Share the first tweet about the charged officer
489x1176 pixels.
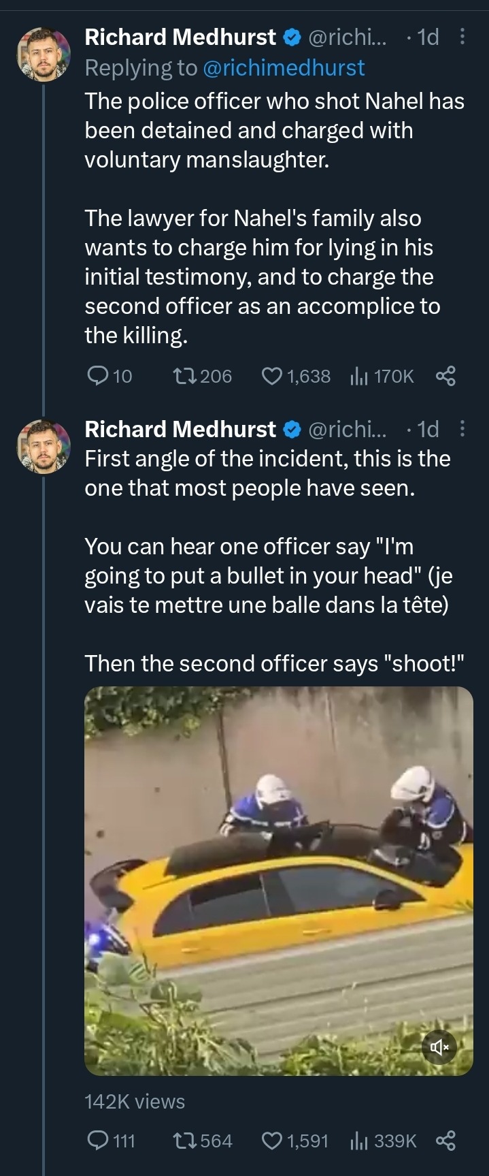(x=445, y=376)
